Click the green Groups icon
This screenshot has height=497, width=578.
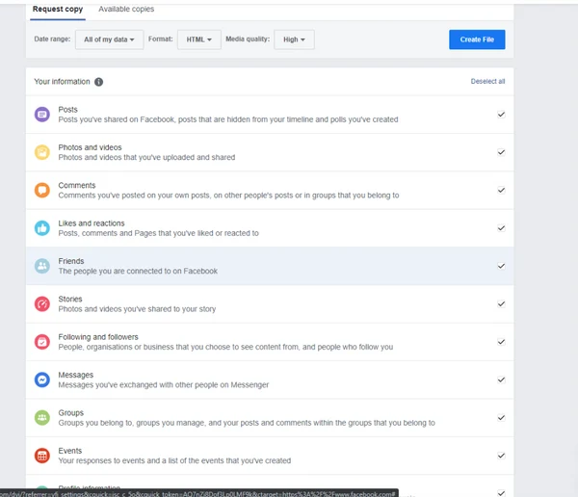pos(42,418)
